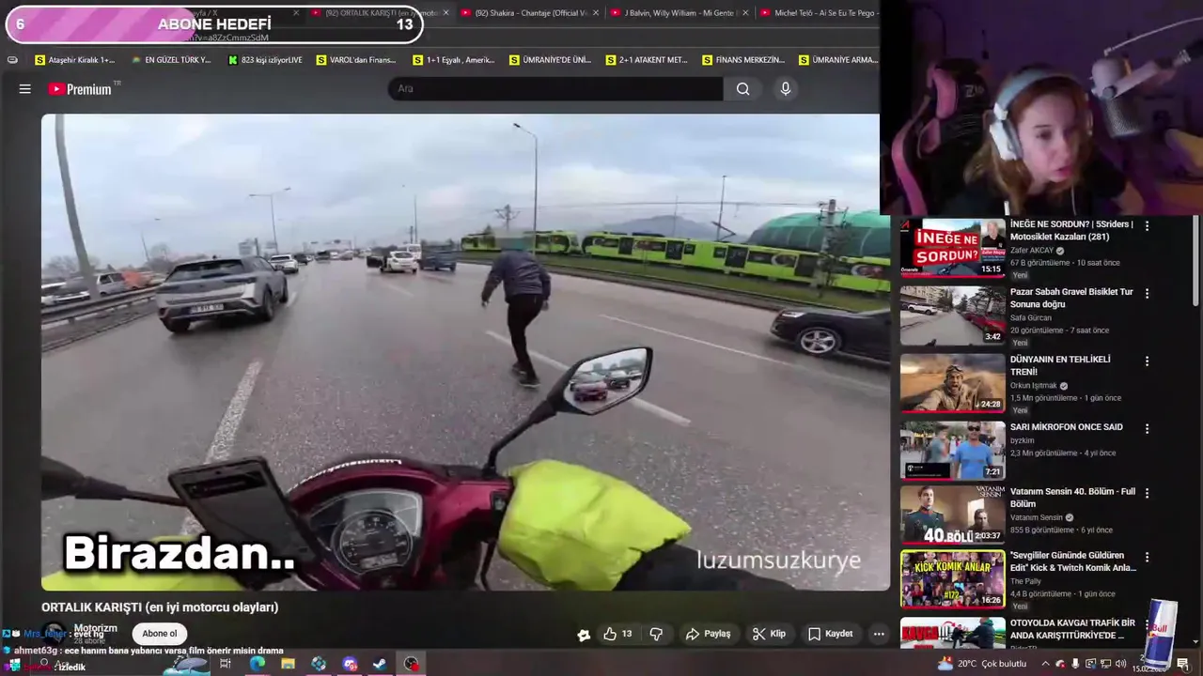The width and height of the screenshot is (1203, 676).
Task: Open the YouTube hamburger guide menu
Action: point(25,89)
